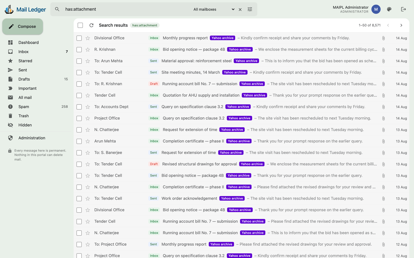Star the Divisional Office Monthly progress report email
Viewport: 414px width, 258px height.
88,38
